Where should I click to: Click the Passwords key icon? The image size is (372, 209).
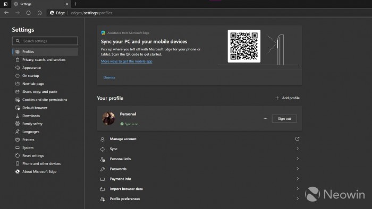click(103, 169)
